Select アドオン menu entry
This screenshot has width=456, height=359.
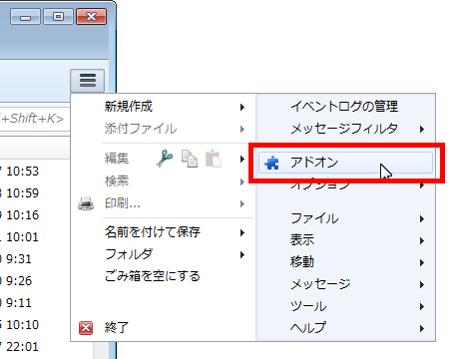pos(345,163)
